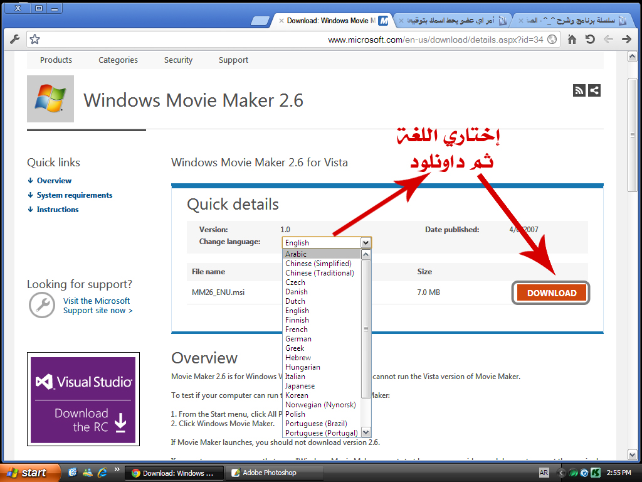The image size is (642, 482).
Task: Click the Windows logo product image
Action: (50, 99)
